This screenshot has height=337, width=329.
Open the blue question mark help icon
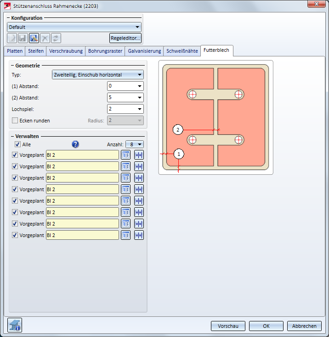pyautogui.click(x=75, y=144)
